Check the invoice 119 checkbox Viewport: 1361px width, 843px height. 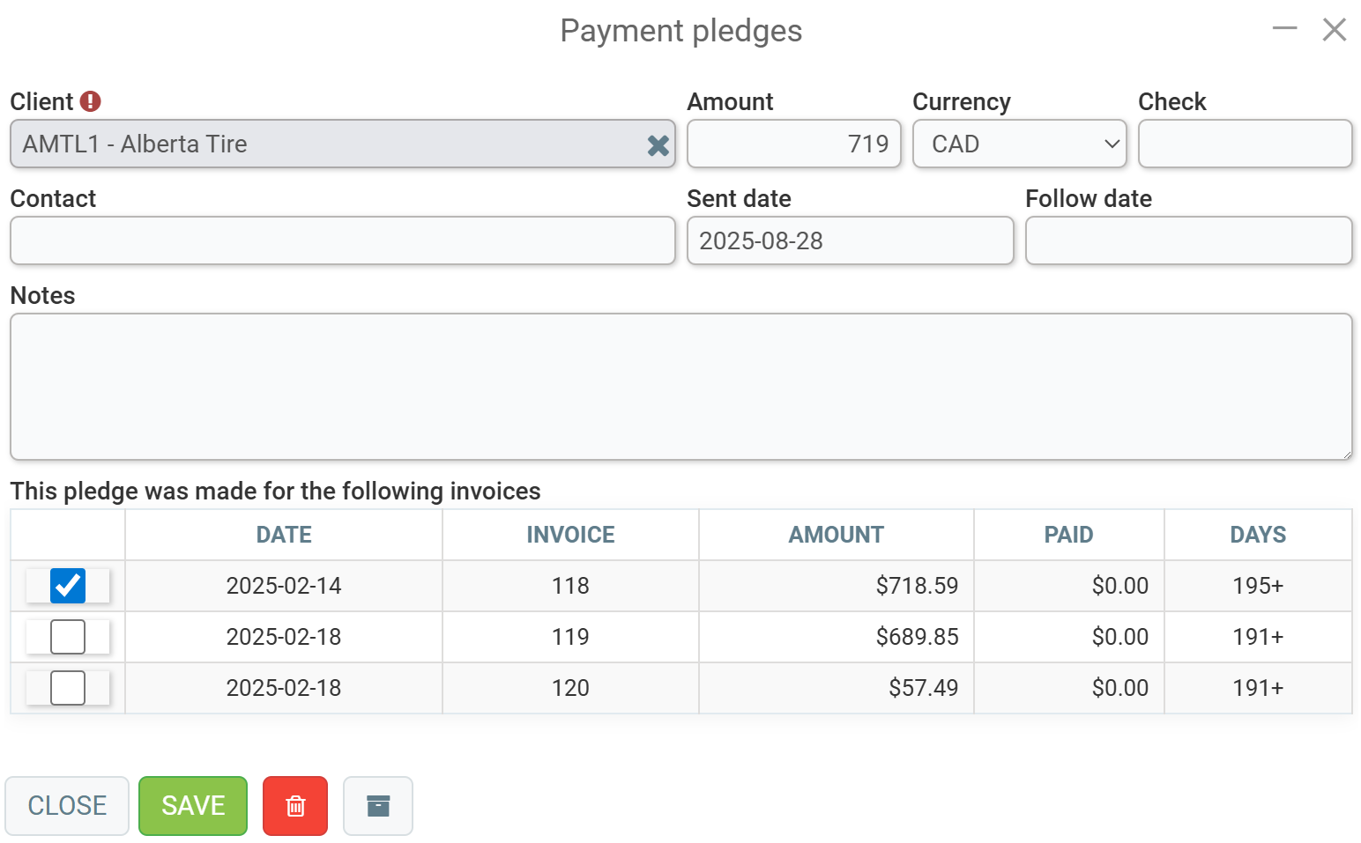(x=68, y=637)
